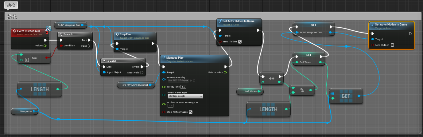Click the Montage Play Target input pin
The width and height of the screenshot is (423, 137).
click(x=164, y=72)
